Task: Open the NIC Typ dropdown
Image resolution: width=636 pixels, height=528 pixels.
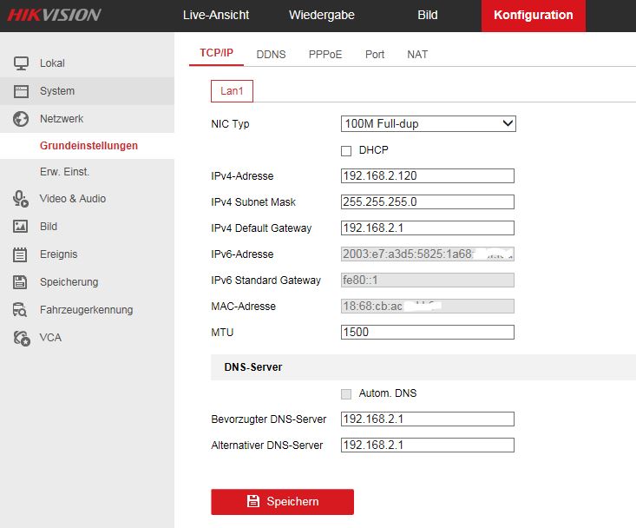Action: 429,124
